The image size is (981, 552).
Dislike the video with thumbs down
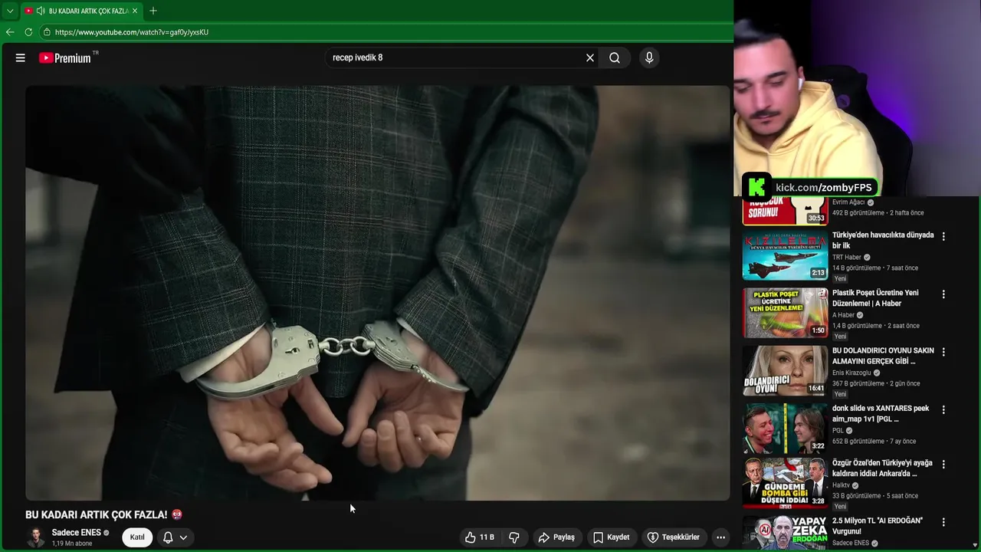pyautogui.click(x=514, y=537)
